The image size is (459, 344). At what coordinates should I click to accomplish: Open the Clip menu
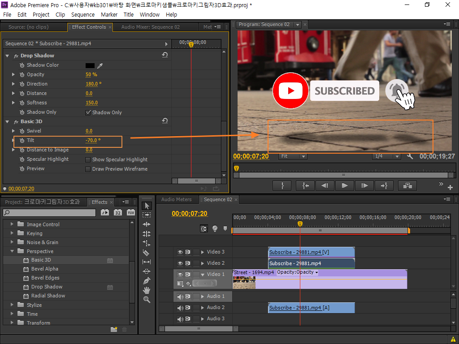pyautogui.click(x=61, y=15)
